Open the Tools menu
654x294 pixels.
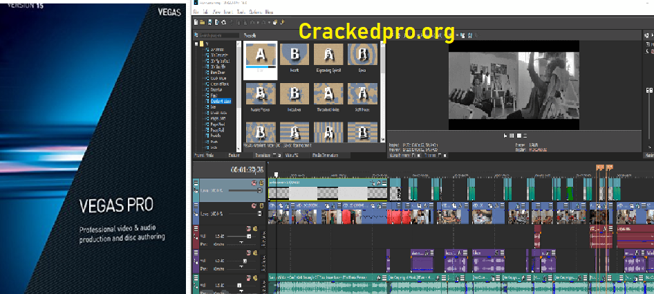241,12
